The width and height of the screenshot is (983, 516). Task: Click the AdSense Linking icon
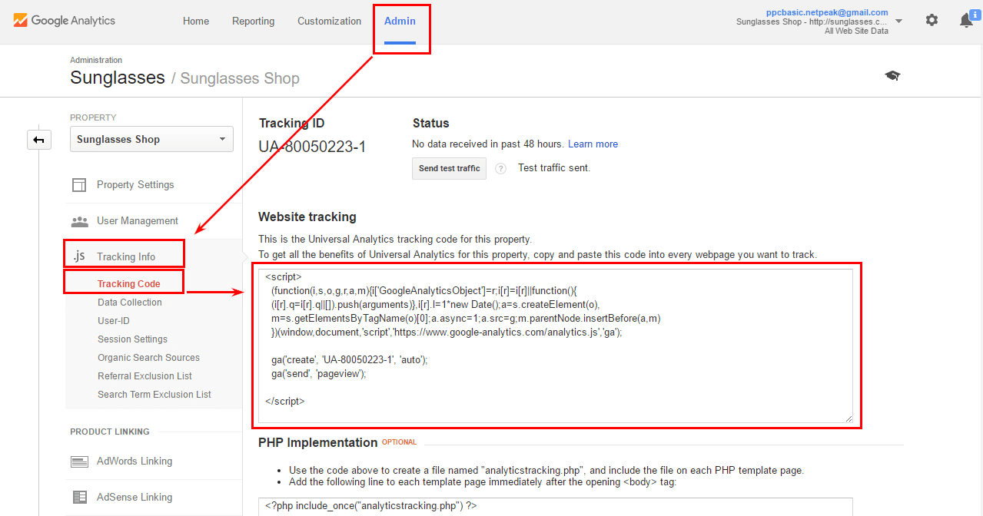point(79,498)
